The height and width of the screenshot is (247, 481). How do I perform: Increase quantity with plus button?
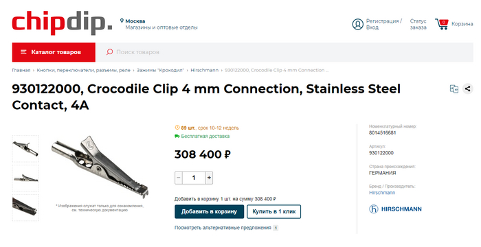coord(209,178)
